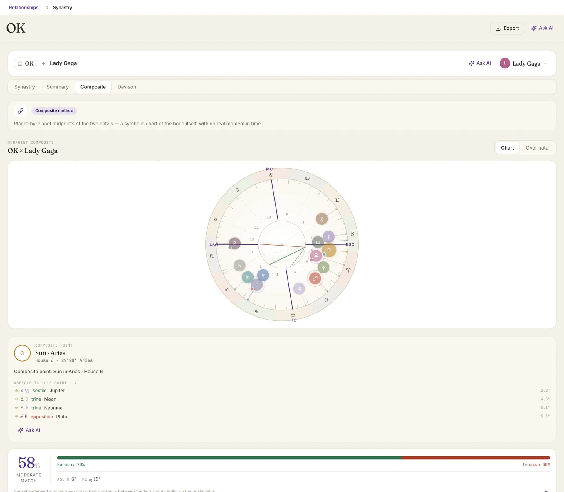The height and width of the screenshot is (492, 564).
Task: Select the Moon glyph in the chart wheel
Action: click(257, 285)
